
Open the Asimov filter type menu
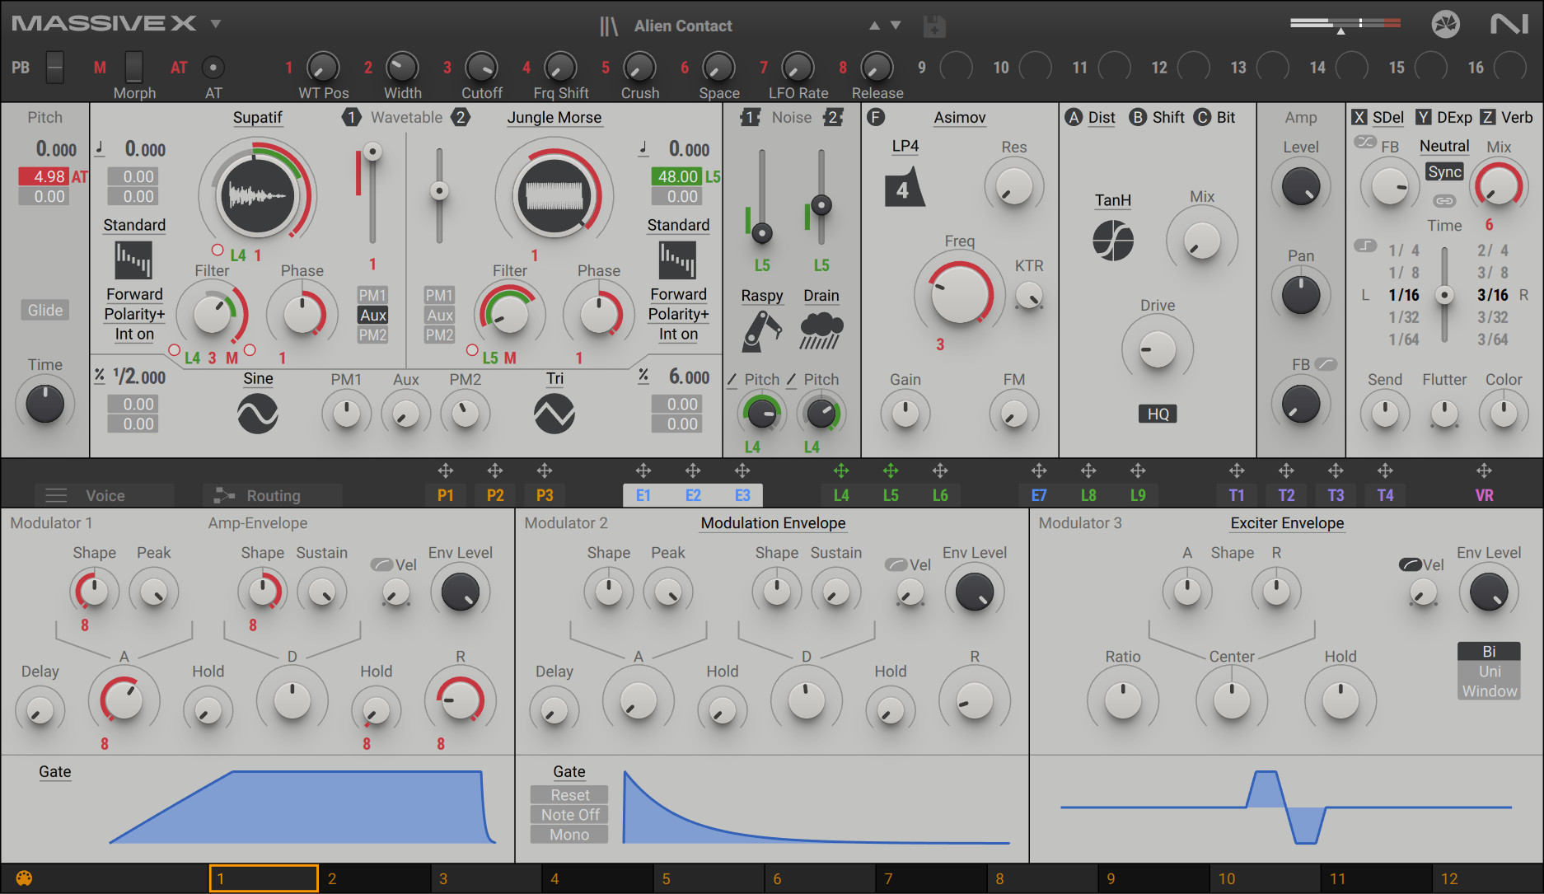pyautogui.click(x=960, y=118)
